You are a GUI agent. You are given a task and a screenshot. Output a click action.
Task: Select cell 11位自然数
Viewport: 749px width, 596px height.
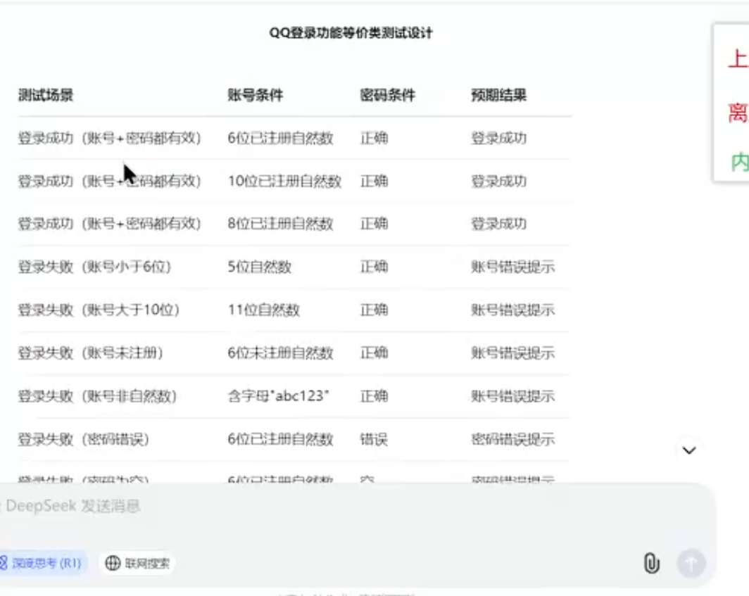coord(264,310)
